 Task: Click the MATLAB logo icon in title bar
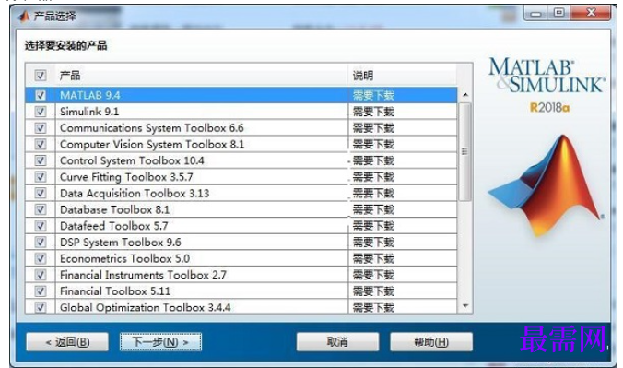24,16
